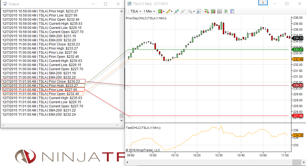Open the chart Properties icon

coord(232,11)
